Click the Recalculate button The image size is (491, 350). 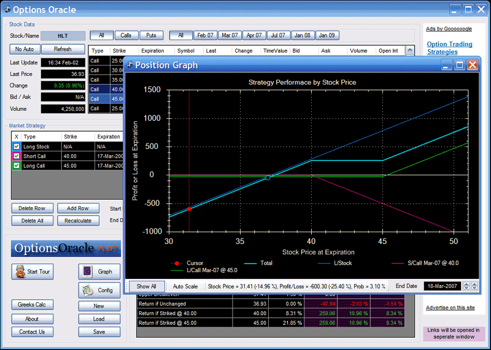click(78, 221)
